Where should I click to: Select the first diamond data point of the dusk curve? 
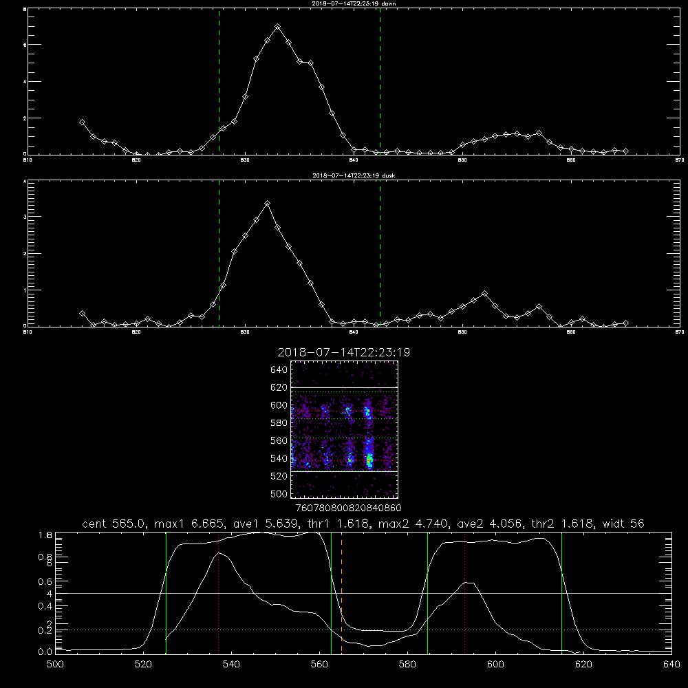tap(82, 314)
